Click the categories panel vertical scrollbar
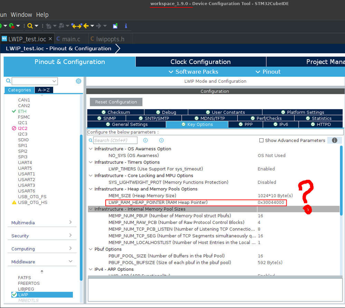The image size is (345, 308). coord(81,207)
